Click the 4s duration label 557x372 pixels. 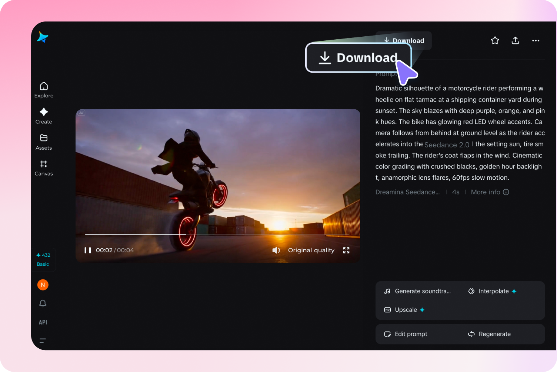(456, 192)
